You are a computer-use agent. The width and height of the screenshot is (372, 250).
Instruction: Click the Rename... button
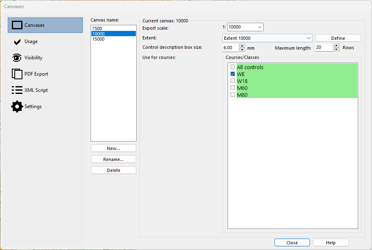tap(113, 159)
